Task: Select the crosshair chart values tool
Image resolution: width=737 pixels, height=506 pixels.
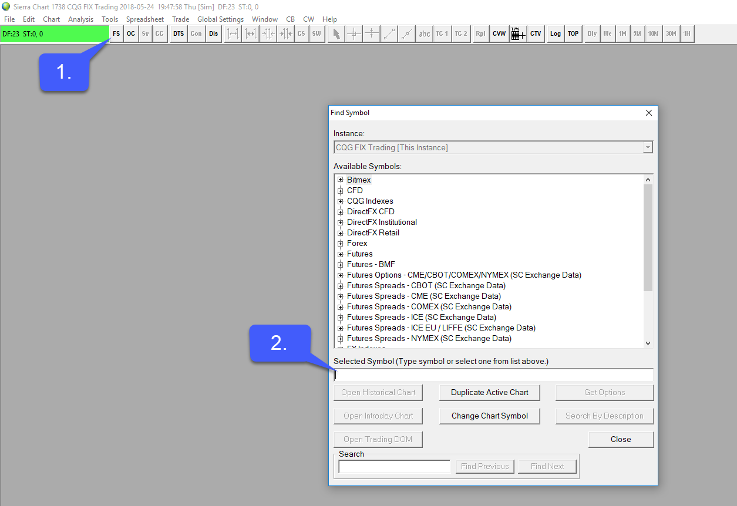Action: [x=354, y=34]
